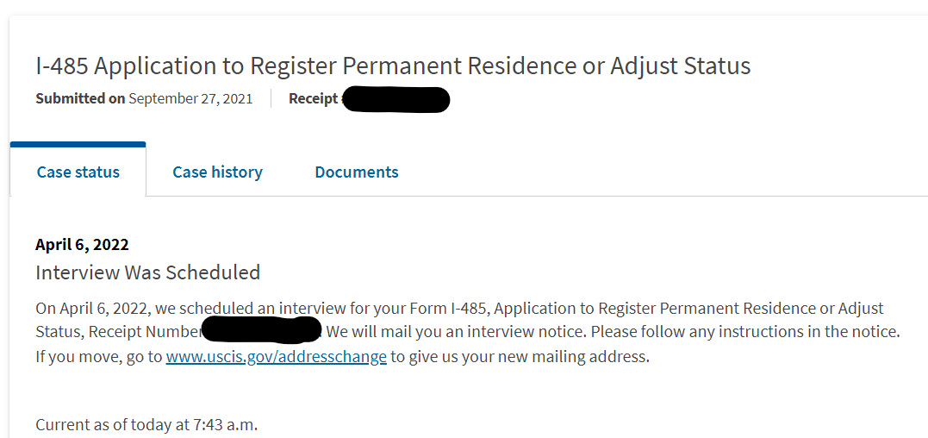Follow the www.uscis.gov/addresschange link

(x=276, y=356)
